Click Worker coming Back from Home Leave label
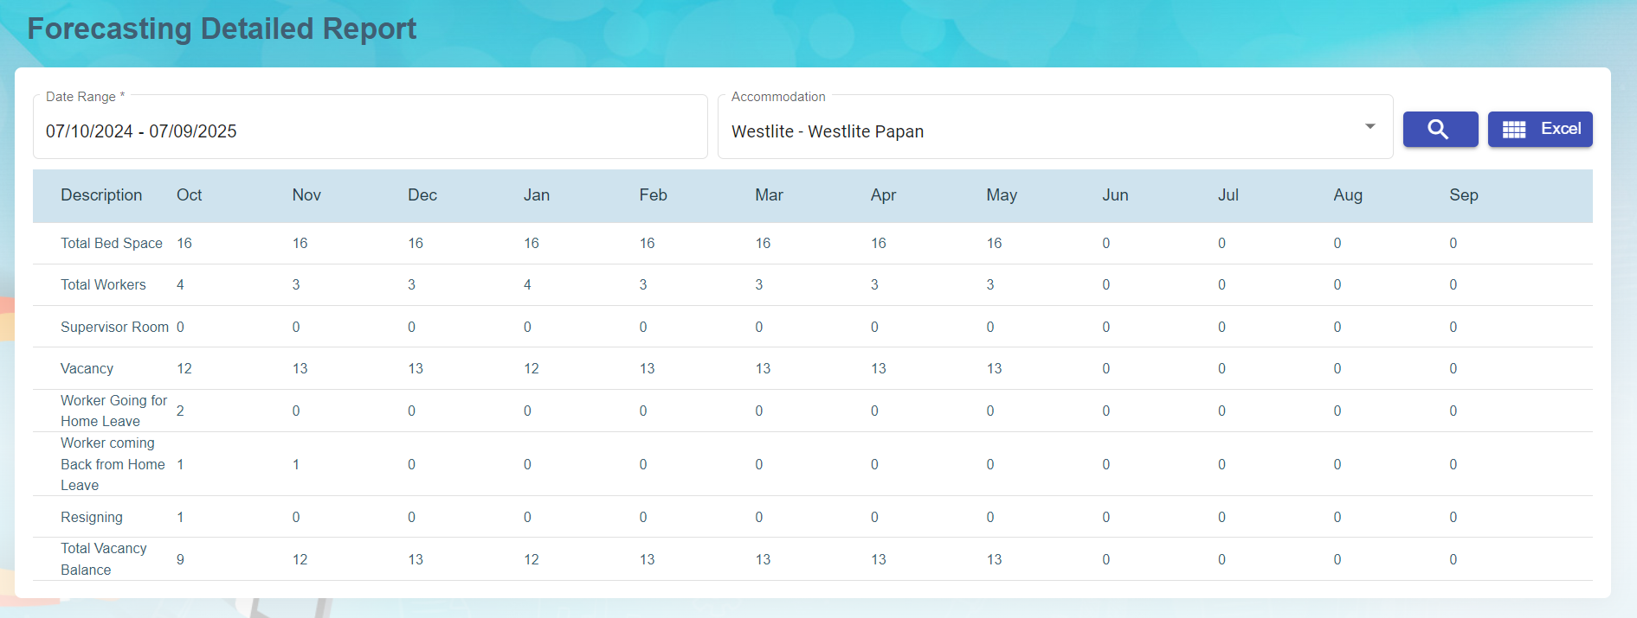 112,464
